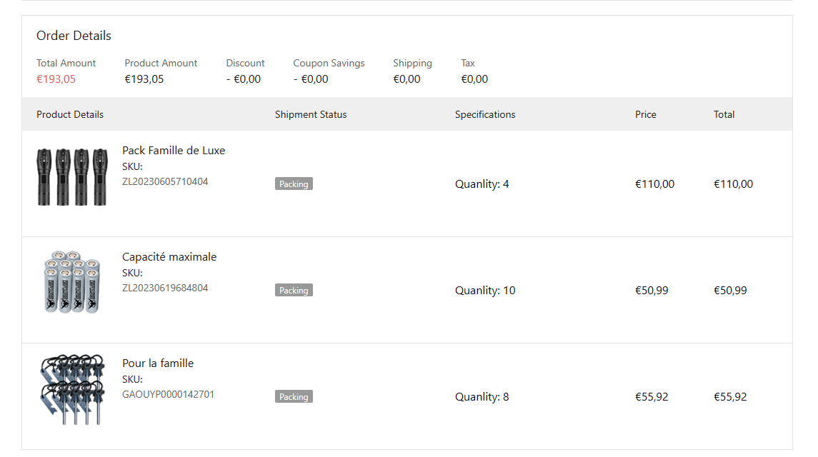This screenshot has height=457, width=818.
Task: Select SKU ZL20230619684804 text
Action: pos(165,288)
